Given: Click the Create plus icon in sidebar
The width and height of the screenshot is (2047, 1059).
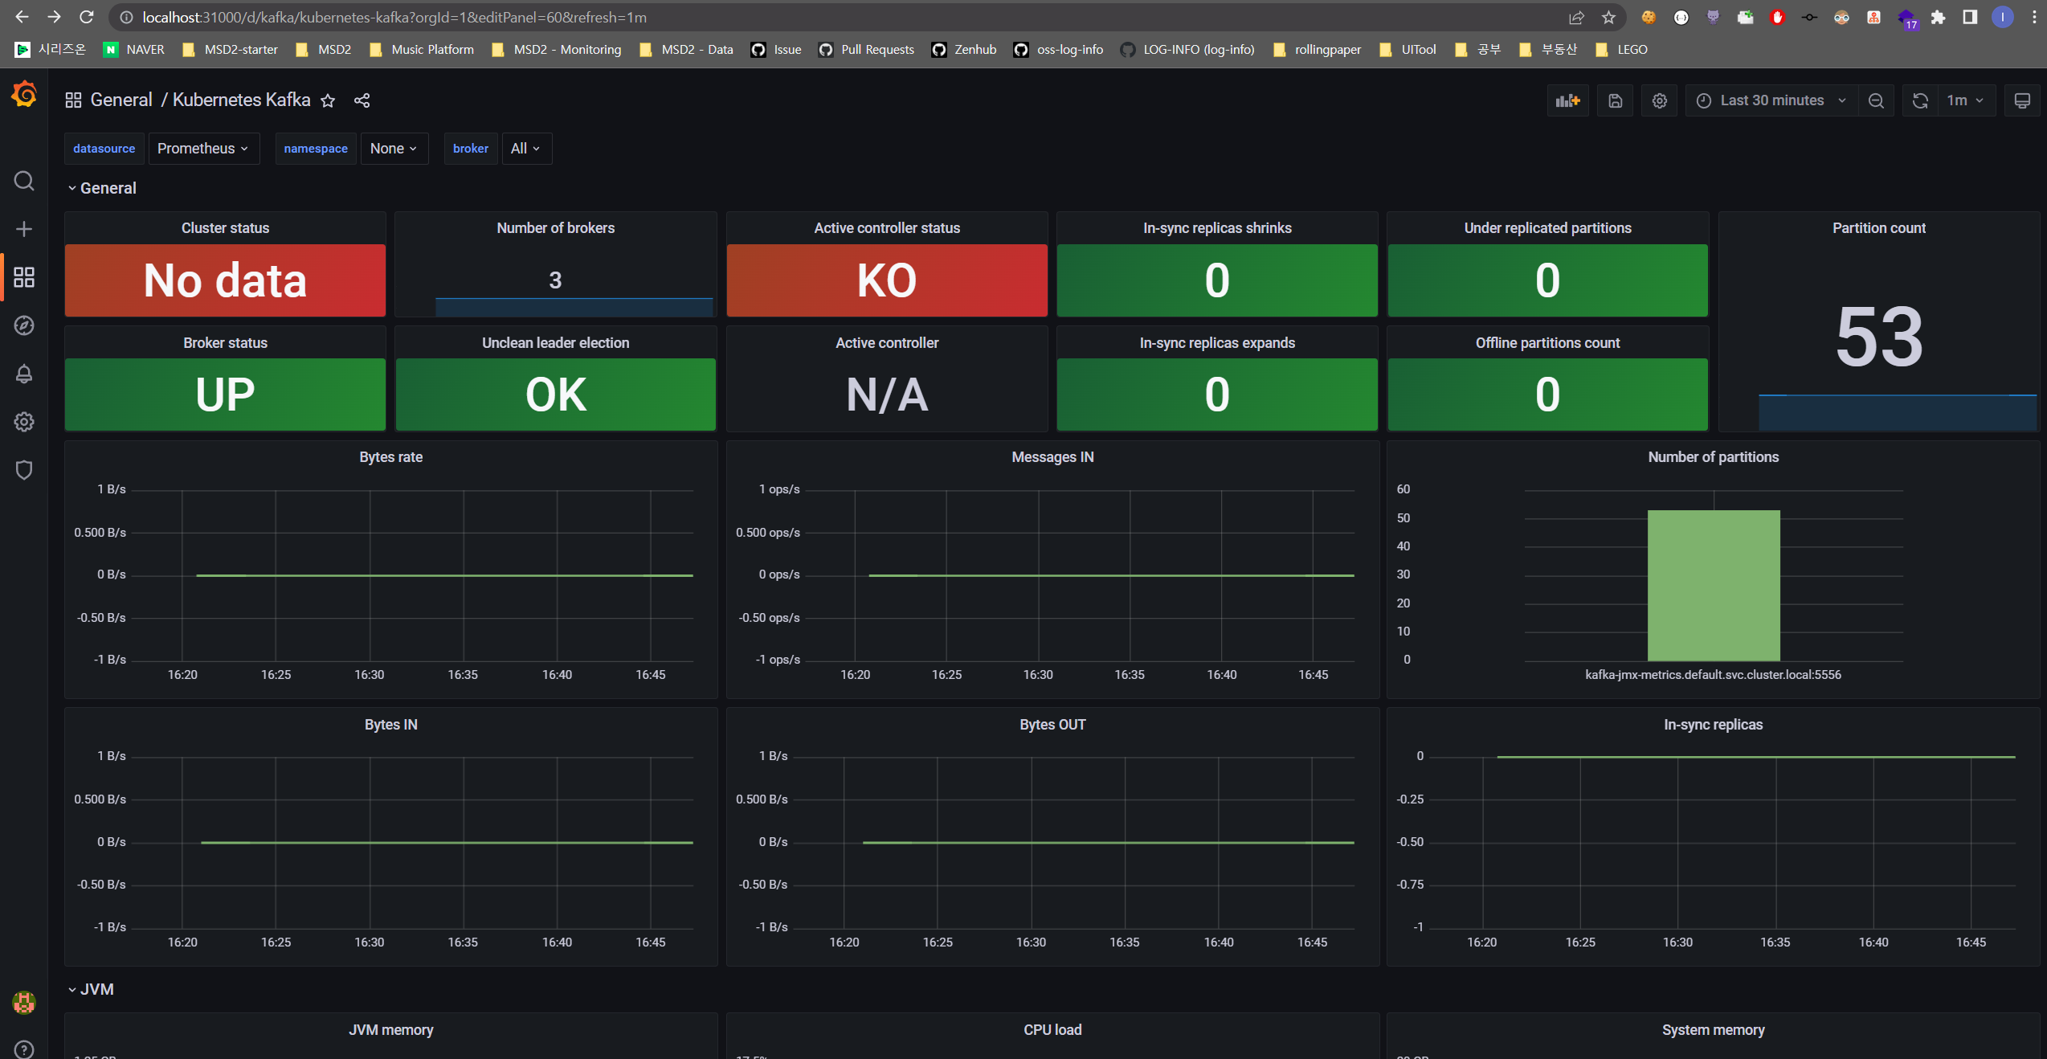Looking at the screenshot, I should click(24, 229).
